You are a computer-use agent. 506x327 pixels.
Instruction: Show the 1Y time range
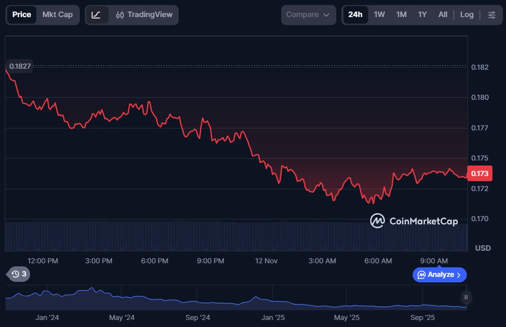pyautogui.click(x=422, y=15)
